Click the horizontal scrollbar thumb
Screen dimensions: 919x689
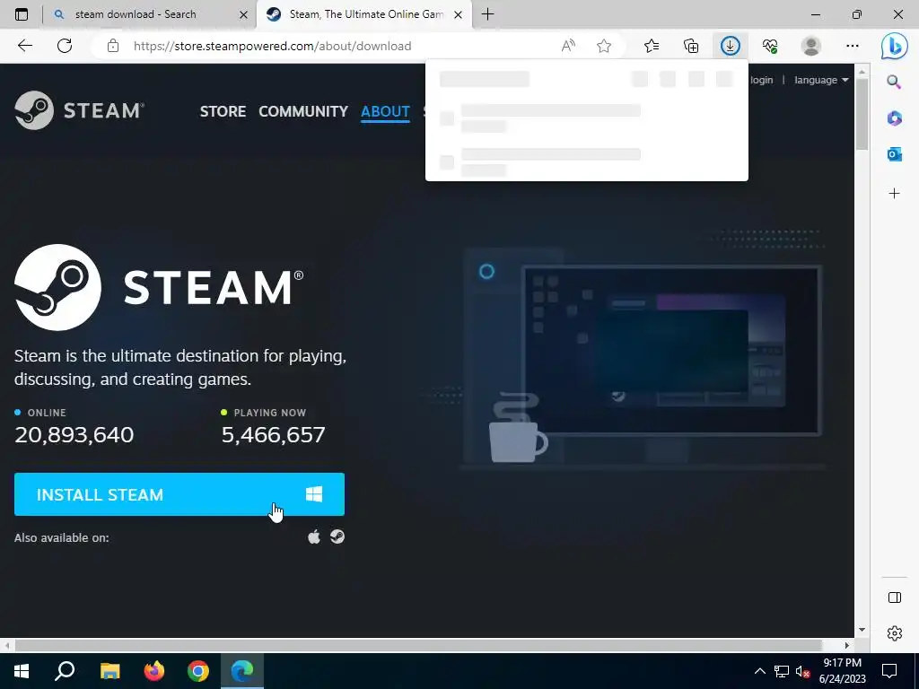(418, 645)
